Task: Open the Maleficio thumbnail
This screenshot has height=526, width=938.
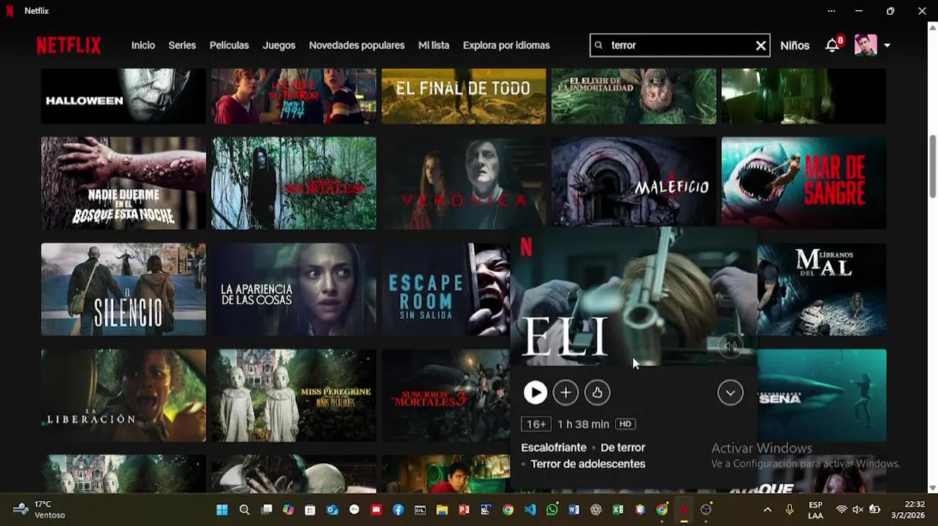Action: 633,182
